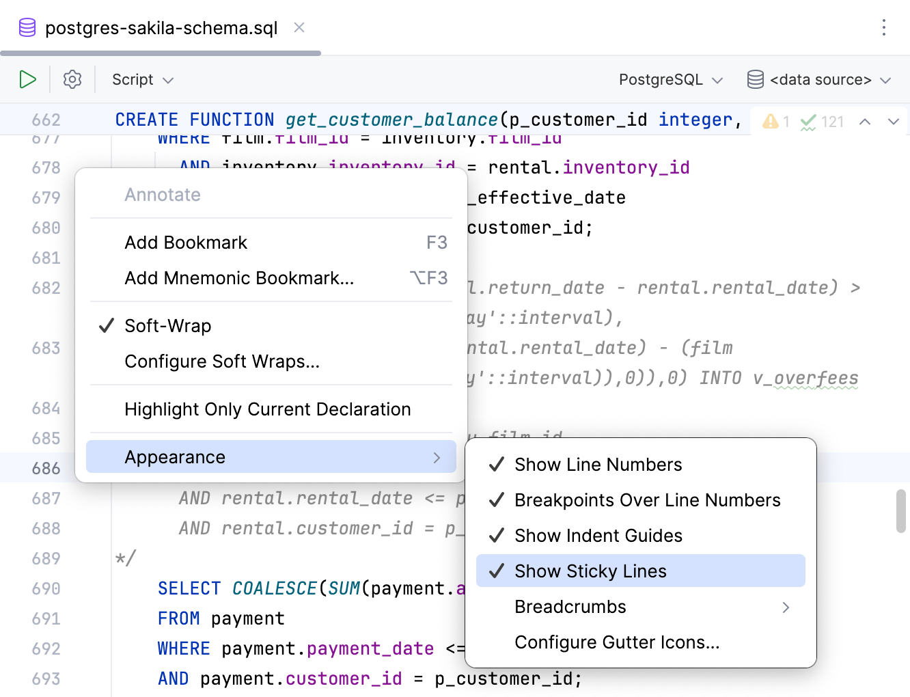The width and height of the screenshot is (910, 697).
Task: Uncheck Show Sticky Lines
Action: (x=590, y=571)
